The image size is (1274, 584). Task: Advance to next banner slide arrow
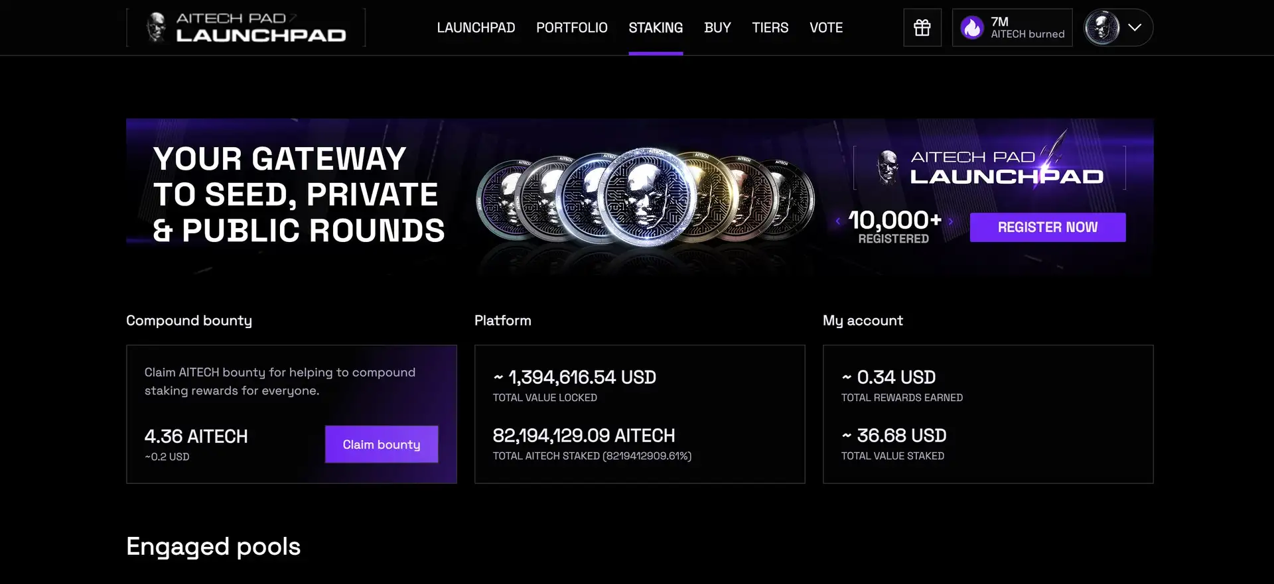tap(951, 221)
